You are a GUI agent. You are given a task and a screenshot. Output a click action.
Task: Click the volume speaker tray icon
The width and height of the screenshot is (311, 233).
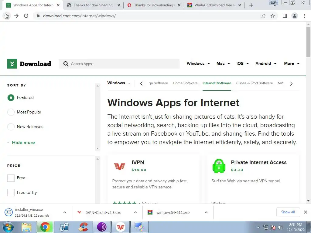(x=280, y=227)
